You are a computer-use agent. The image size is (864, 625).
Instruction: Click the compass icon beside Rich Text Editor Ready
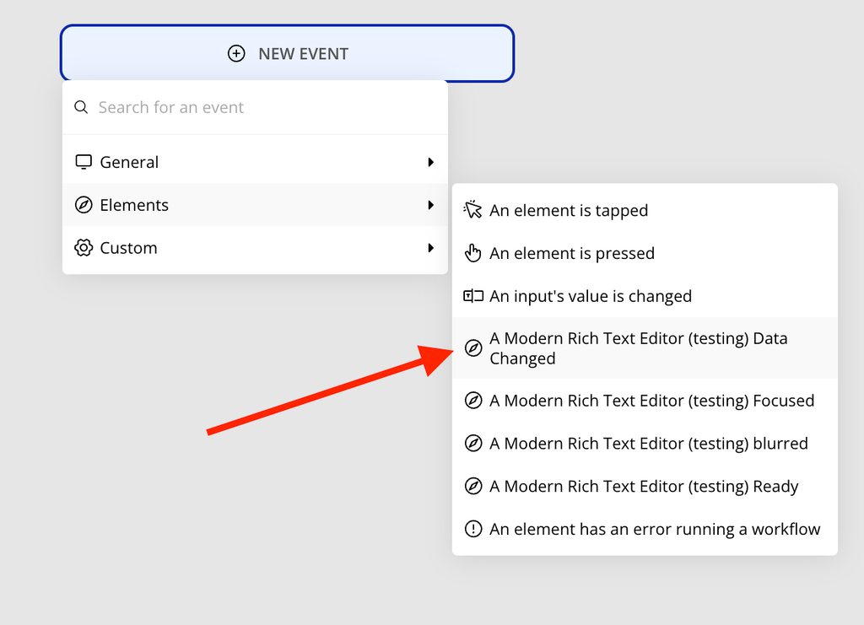click(x=473, y=487)
